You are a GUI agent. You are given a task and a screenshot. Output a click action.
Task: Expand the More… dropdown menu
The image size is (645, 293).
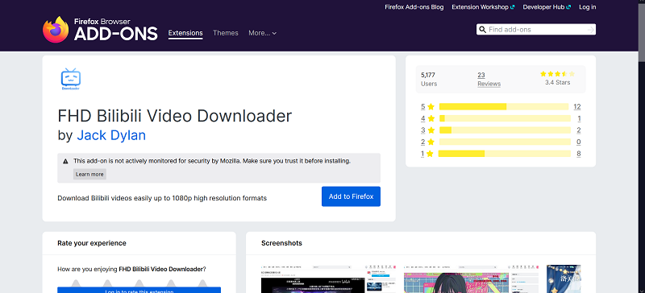tap(263, 33)
